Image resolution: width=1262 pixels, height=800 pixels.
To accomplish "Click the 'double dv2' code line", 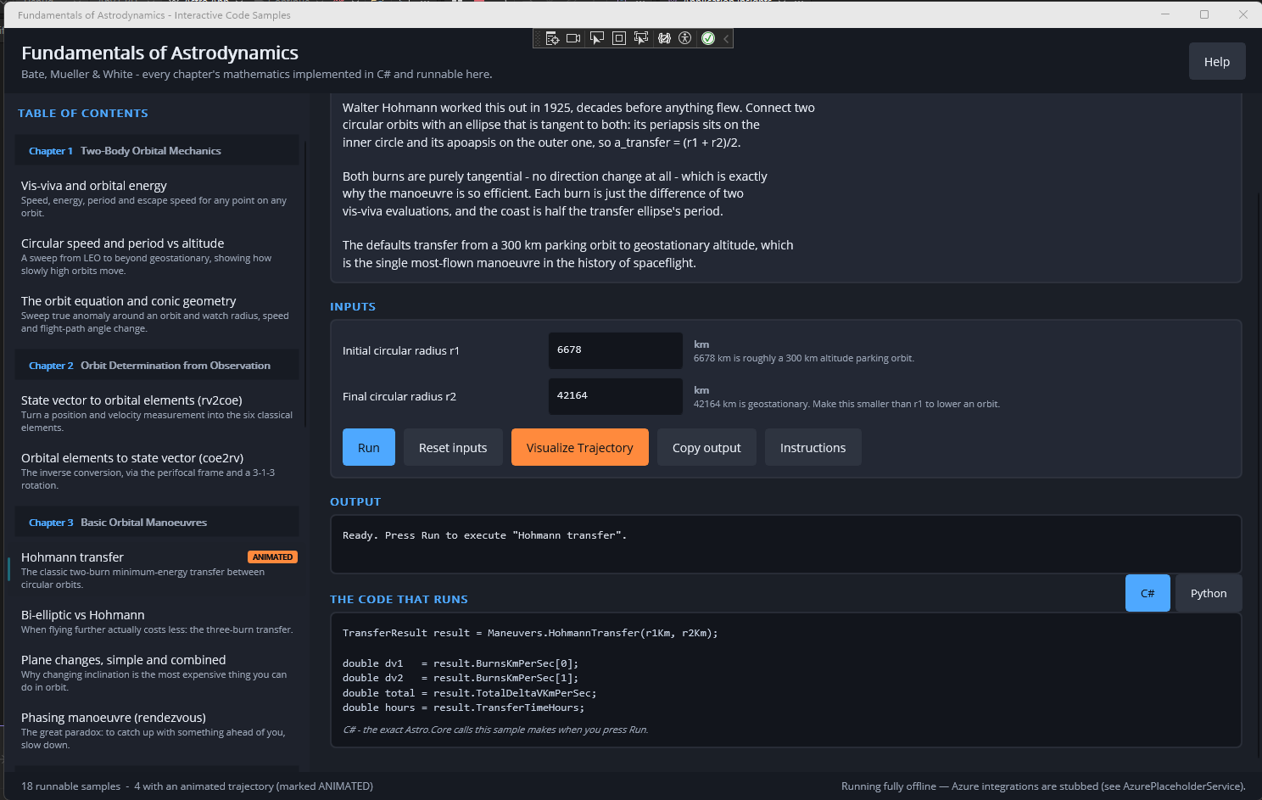I will [x=461, y=678].
